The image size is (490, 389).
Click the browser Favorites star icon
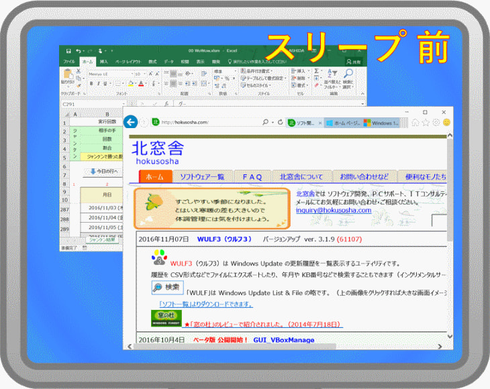coord(426,122)
